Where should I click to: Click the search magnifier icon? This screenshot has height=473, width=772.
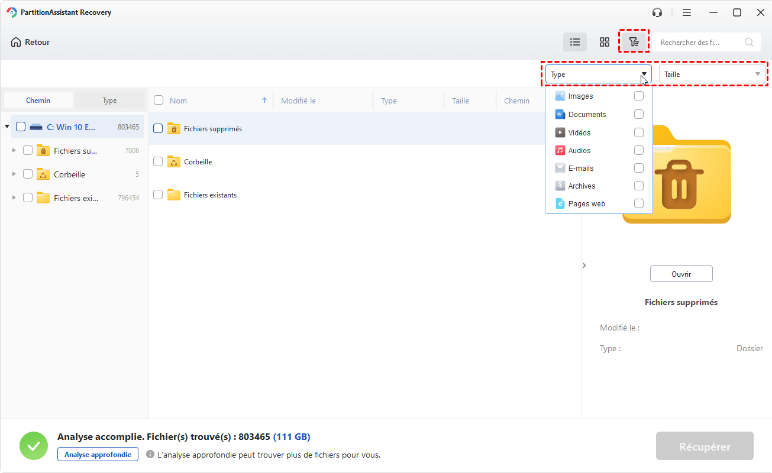coord(750,42)
